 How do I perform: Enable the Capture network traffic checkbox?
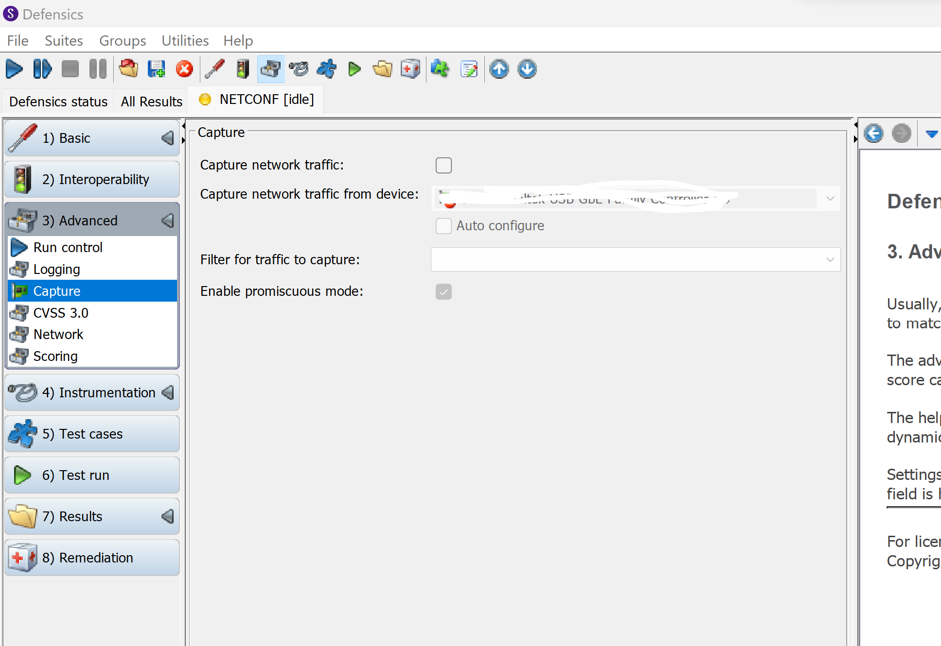(x=444, y=165)
